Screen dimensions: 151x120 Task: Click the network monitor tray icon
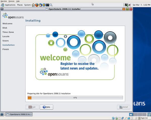click(126, 5)
